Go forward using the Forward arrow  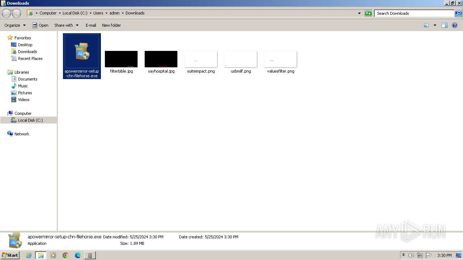click(x=16, y=13)
